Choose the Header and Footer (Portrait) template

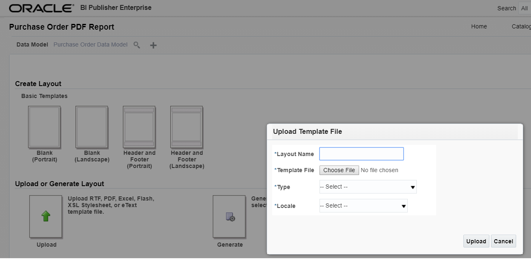coord(139,126)
